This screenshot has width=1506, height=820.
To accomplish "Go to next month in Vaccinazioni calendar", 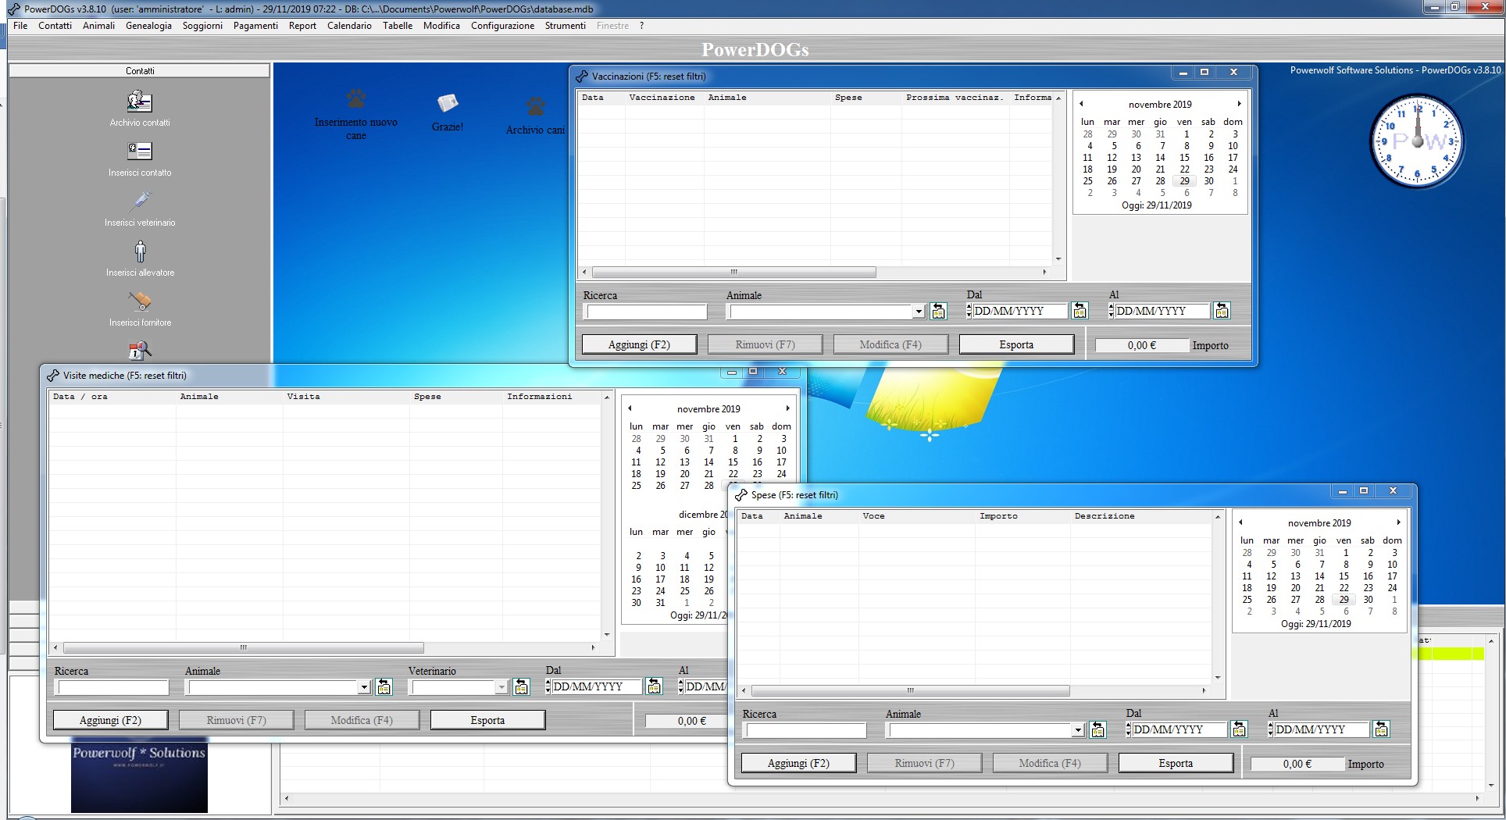I will coord(1239,104).
